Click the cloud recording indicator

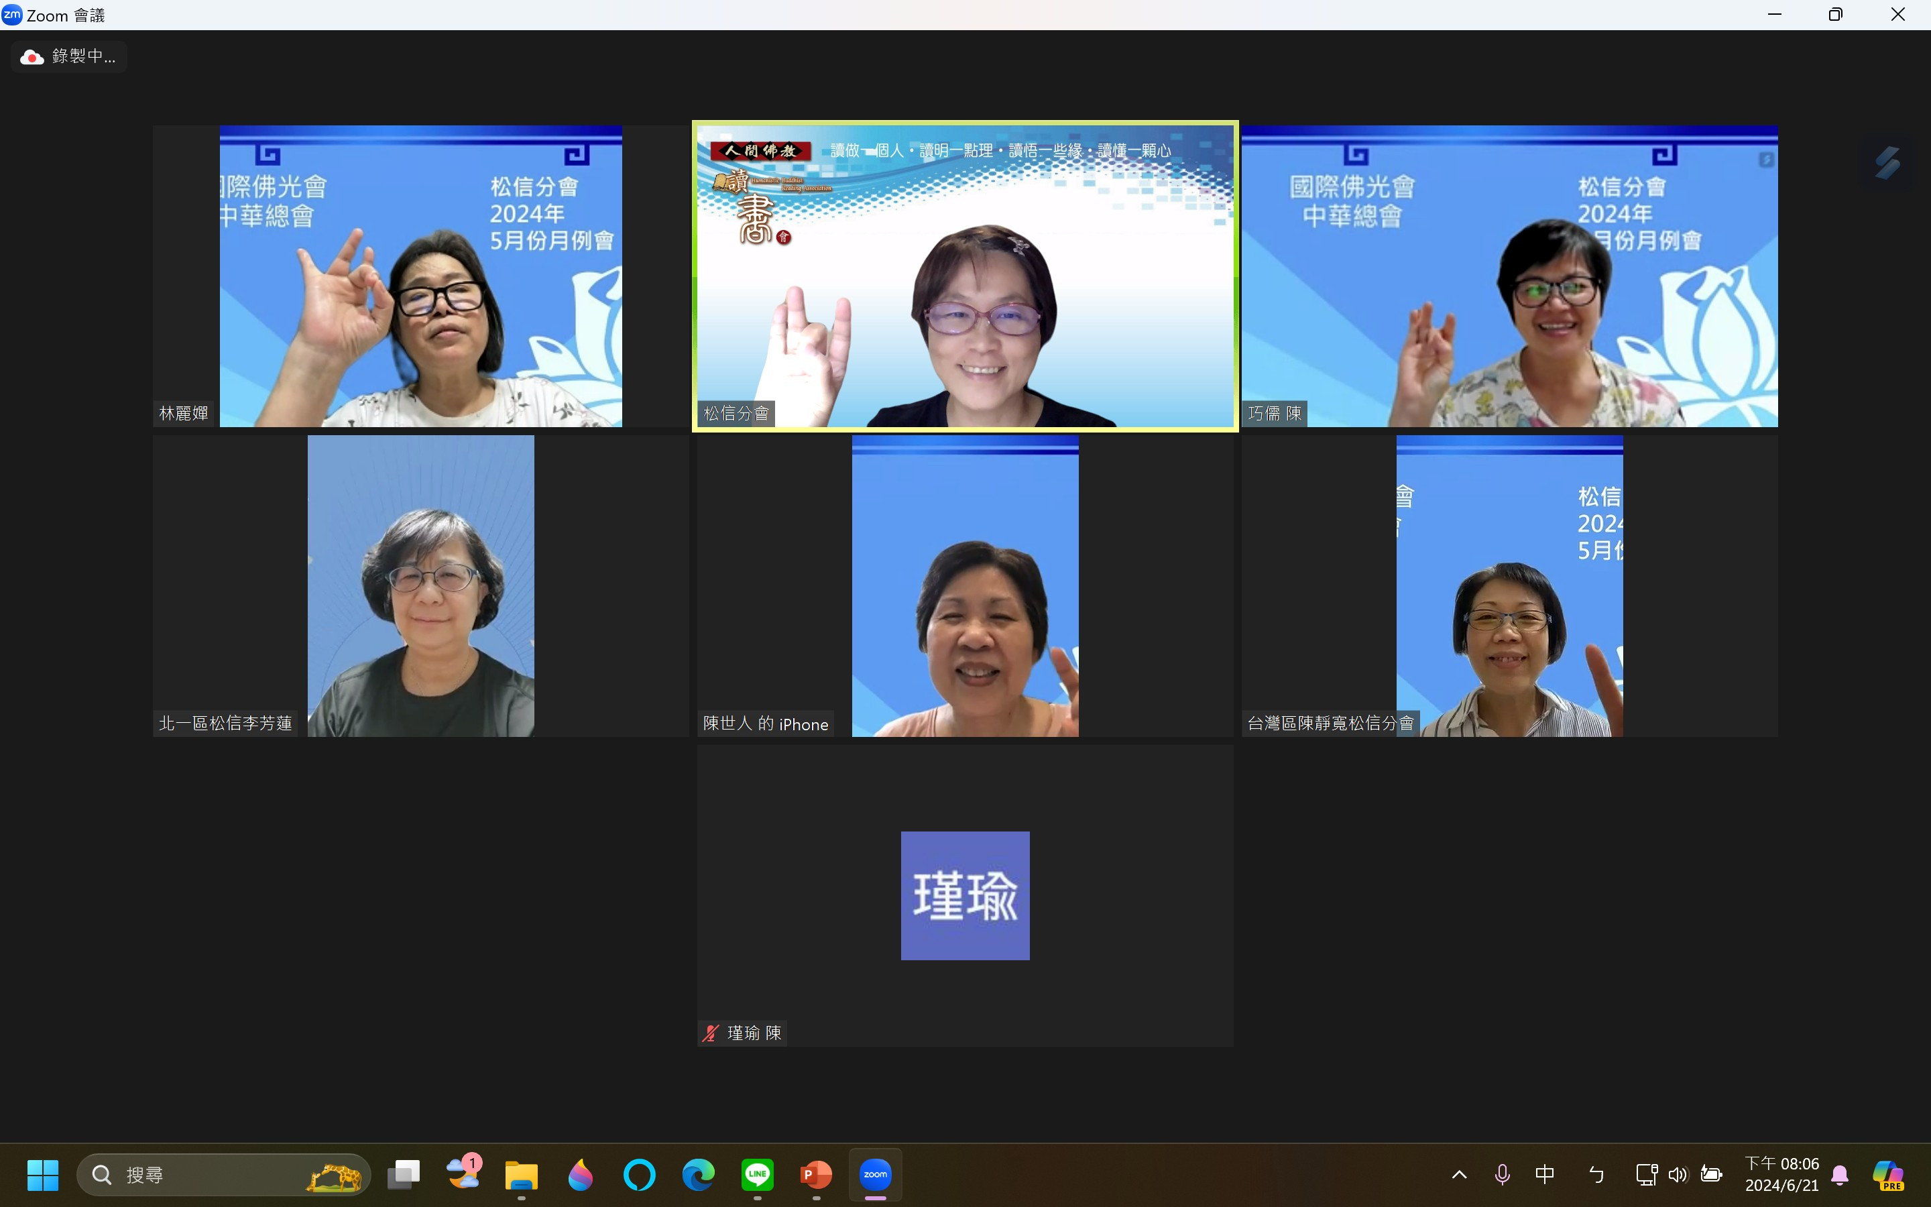point(68,57)
